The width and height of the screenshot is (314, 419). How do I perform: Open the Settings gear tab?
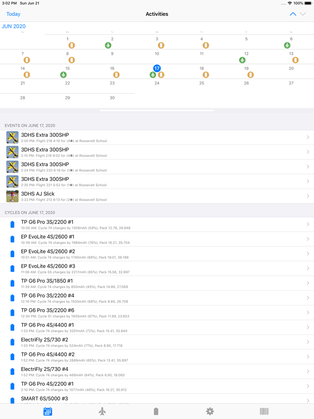click(x=210, y=411)
